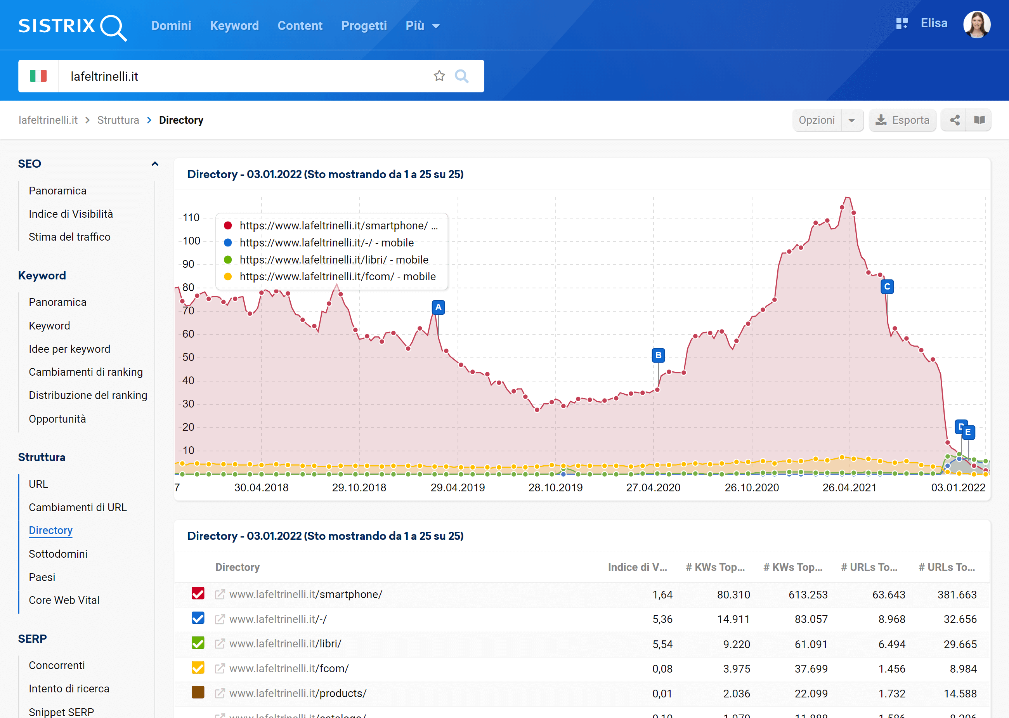This screenshot has width=1009, height=718.
Task: Open Directory in sidebar
Action: tap(50, 530)
